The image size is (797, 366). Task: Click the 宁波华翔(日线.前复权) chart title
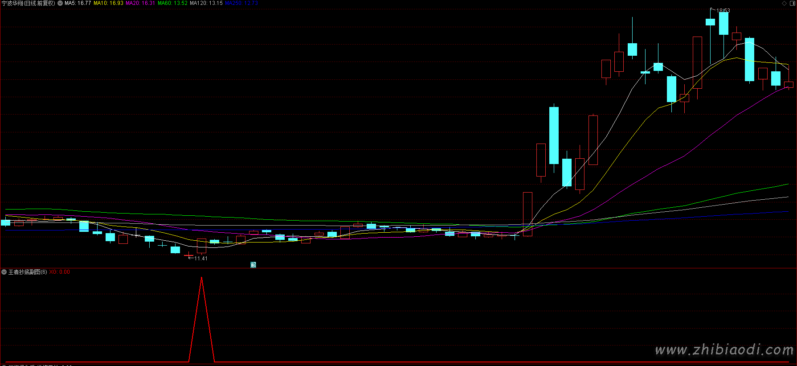point(29,3)
